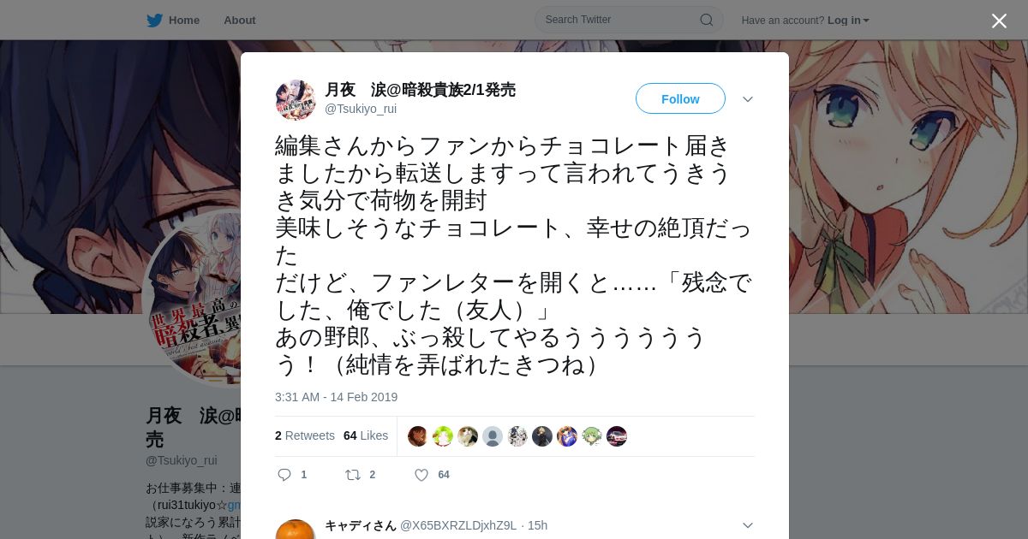Open the About menu item
This screenshot has height=539, width=1028.
coord(239,21)
